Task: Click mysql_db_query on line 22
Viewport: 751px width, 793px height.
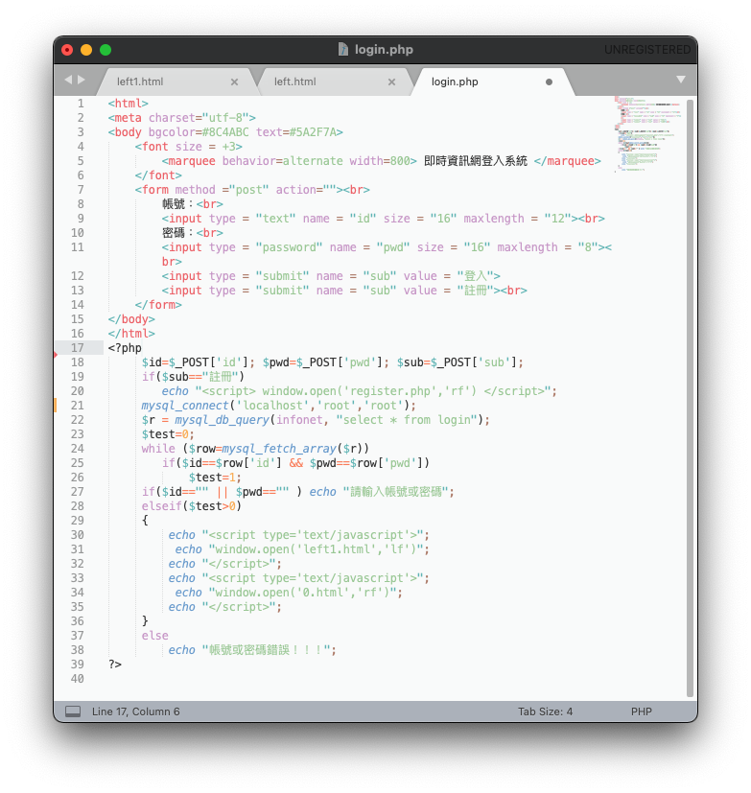Action: pyautogui.click(x=222, y=420)
